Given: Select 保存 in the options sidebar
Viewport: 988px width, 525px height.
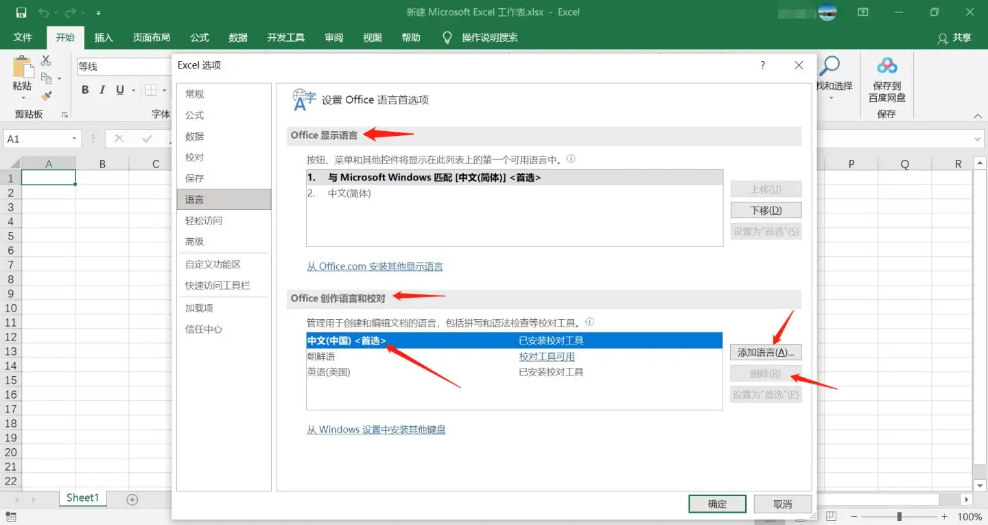Looking at the screenshot, I should click(224, 178).
